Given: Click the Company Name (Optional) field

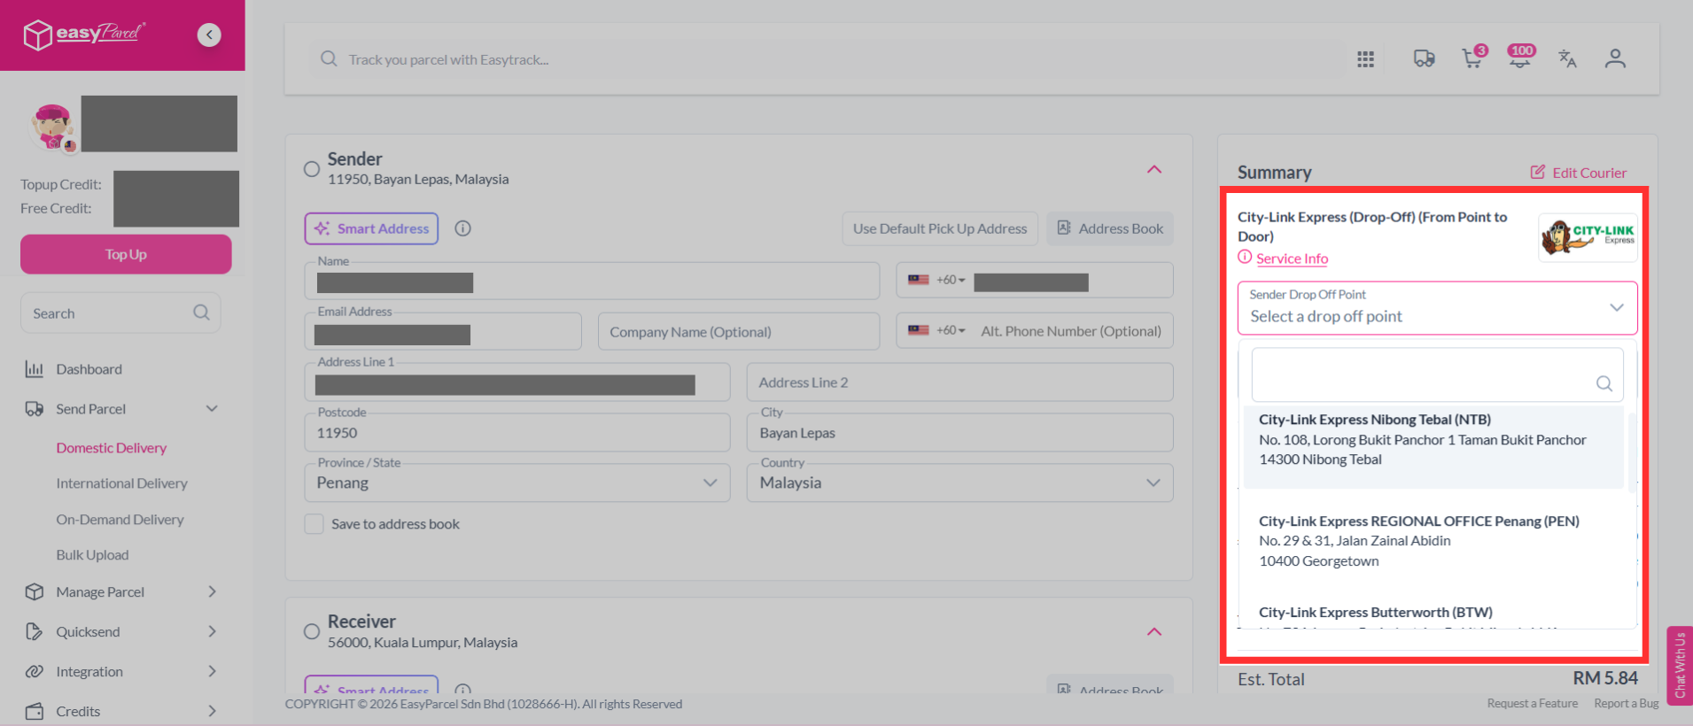Looking at the screenshot, I should (x=739, y=331).
